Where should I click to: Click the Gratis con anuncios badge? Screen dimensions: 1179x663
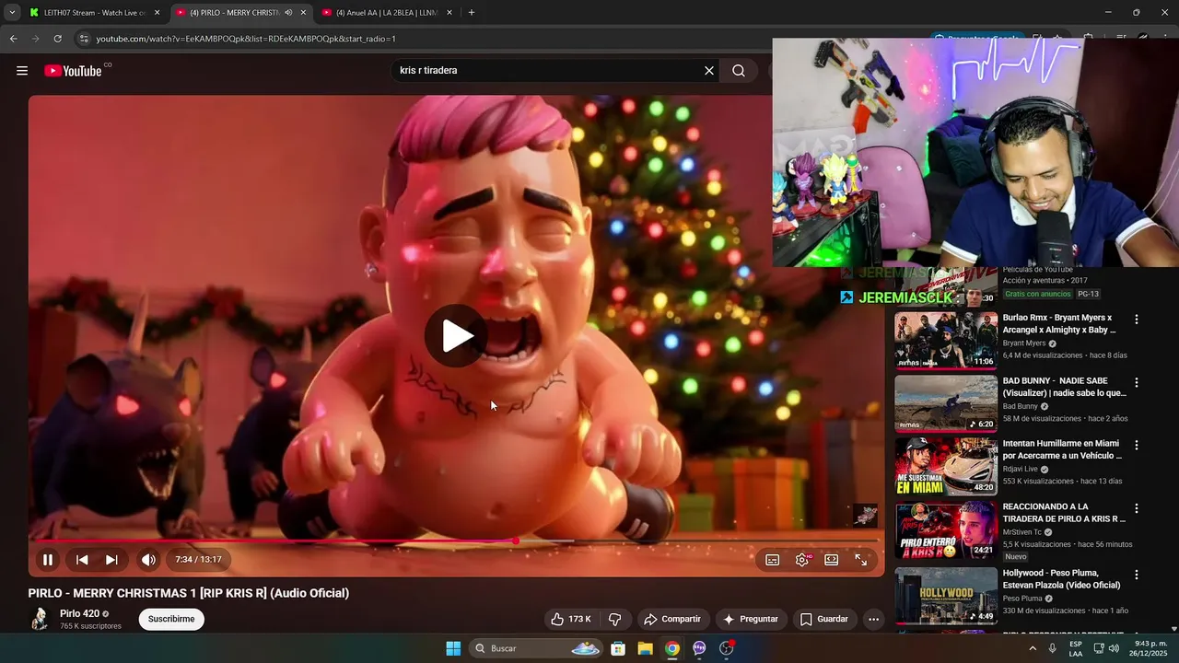(1038, 294)
